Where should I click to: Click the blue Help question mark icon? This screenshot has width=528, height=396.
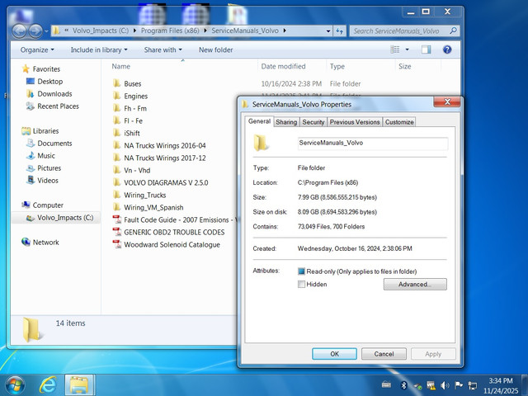click(x=447, y=49)
